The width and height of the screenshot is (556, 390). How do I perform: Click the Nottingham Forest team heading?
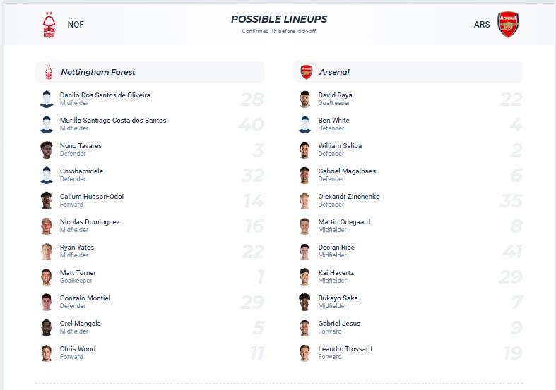[98, 72]
